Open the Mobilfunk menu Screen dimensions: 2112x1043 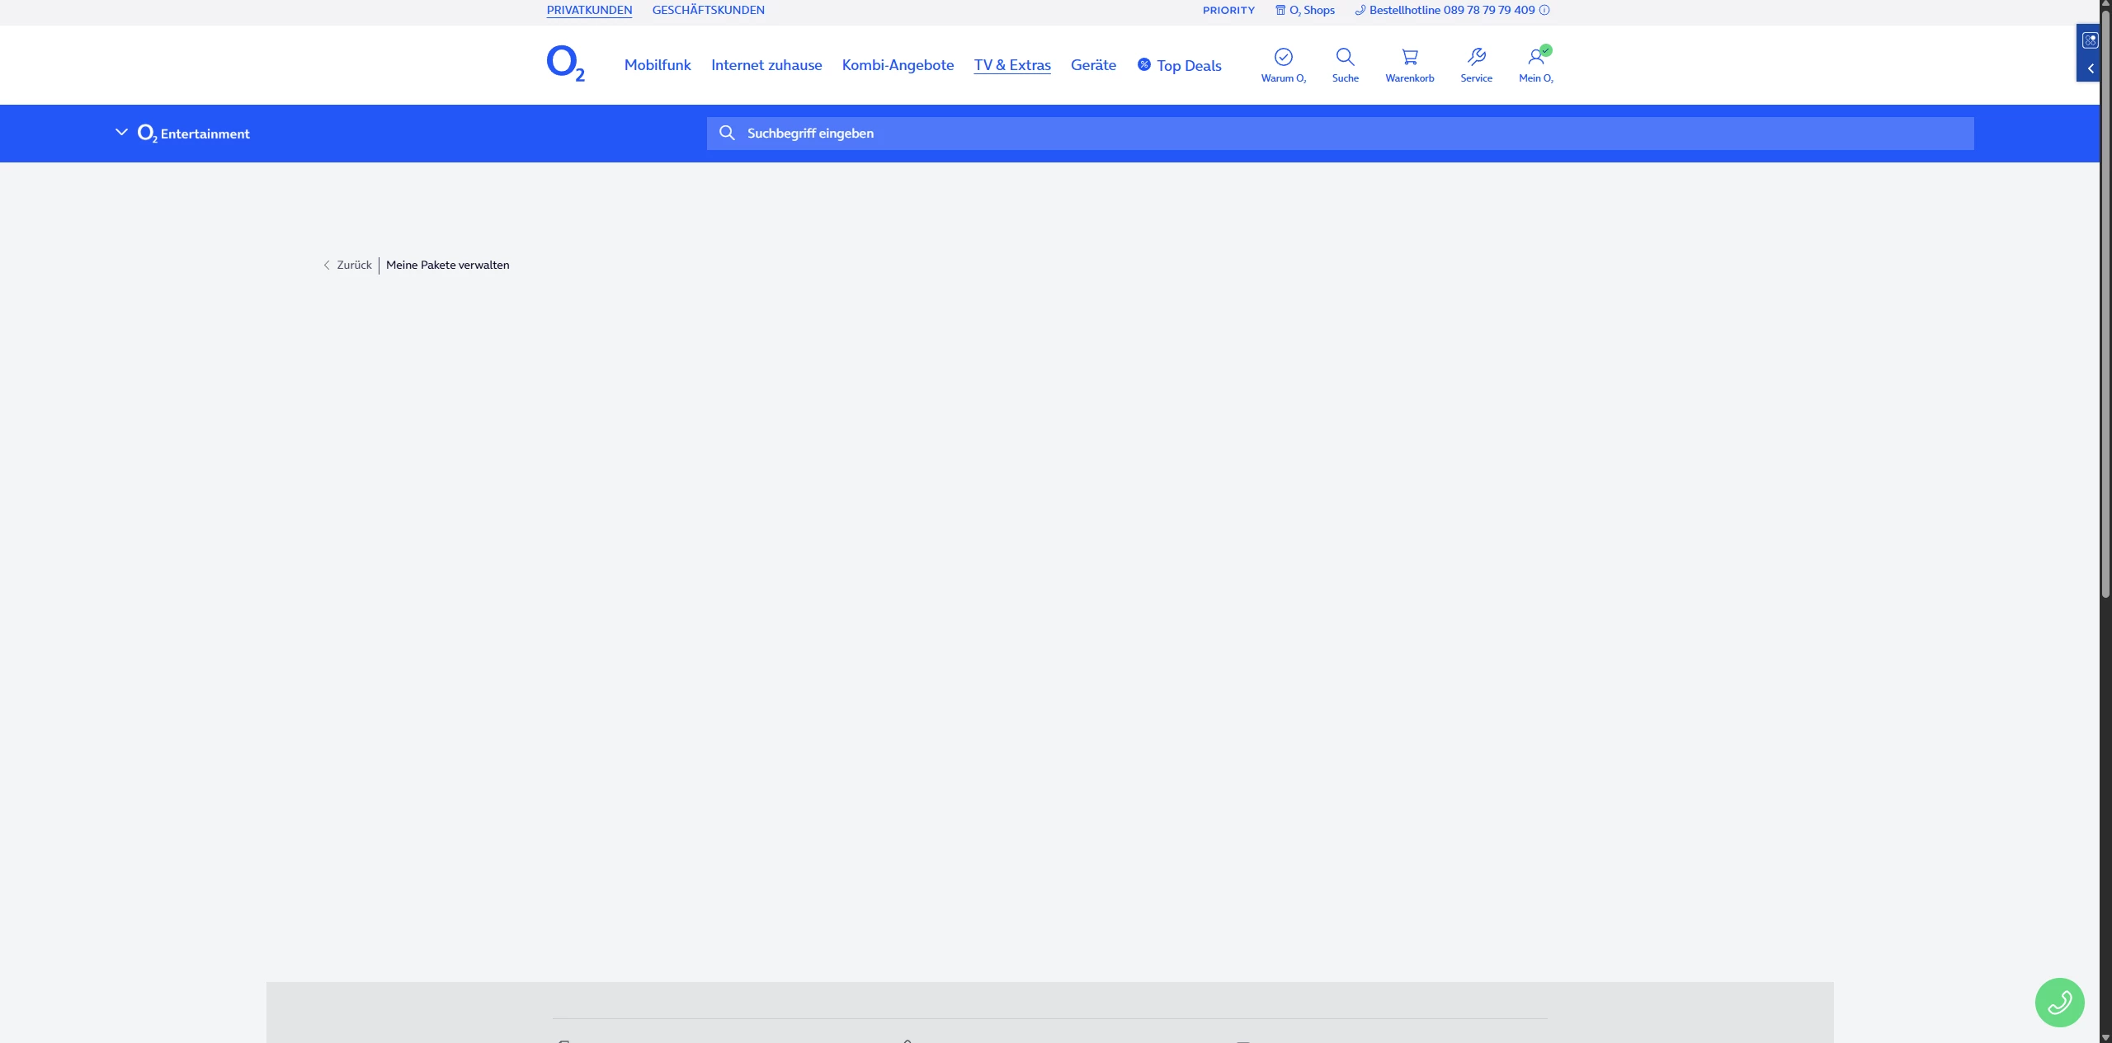point(657,65)
